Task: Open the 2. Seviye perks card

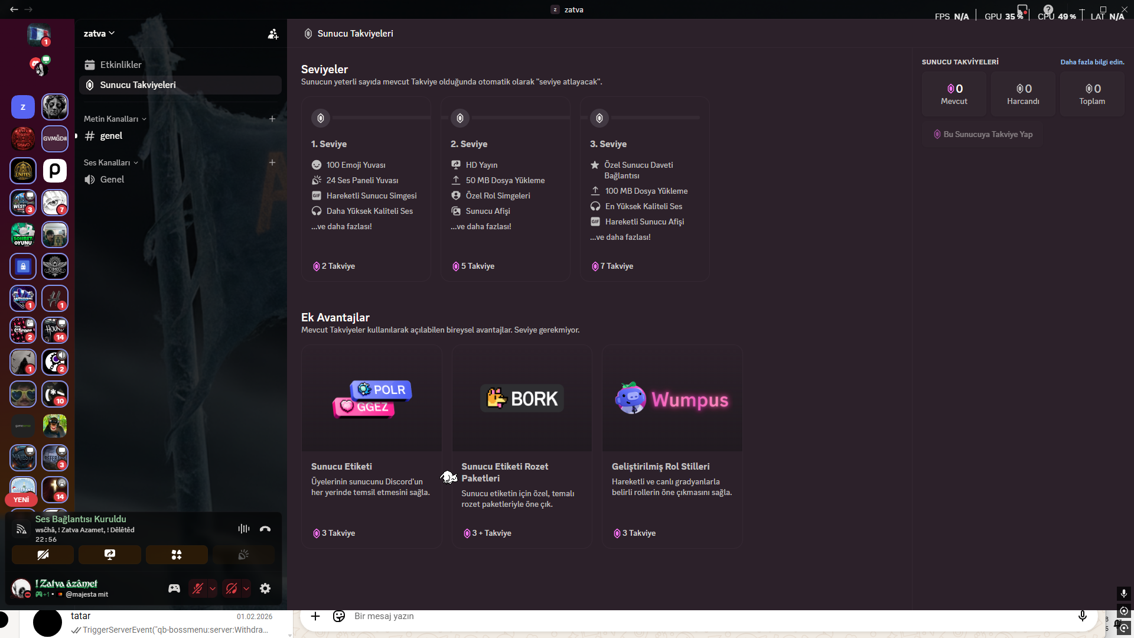Action: 506,189
